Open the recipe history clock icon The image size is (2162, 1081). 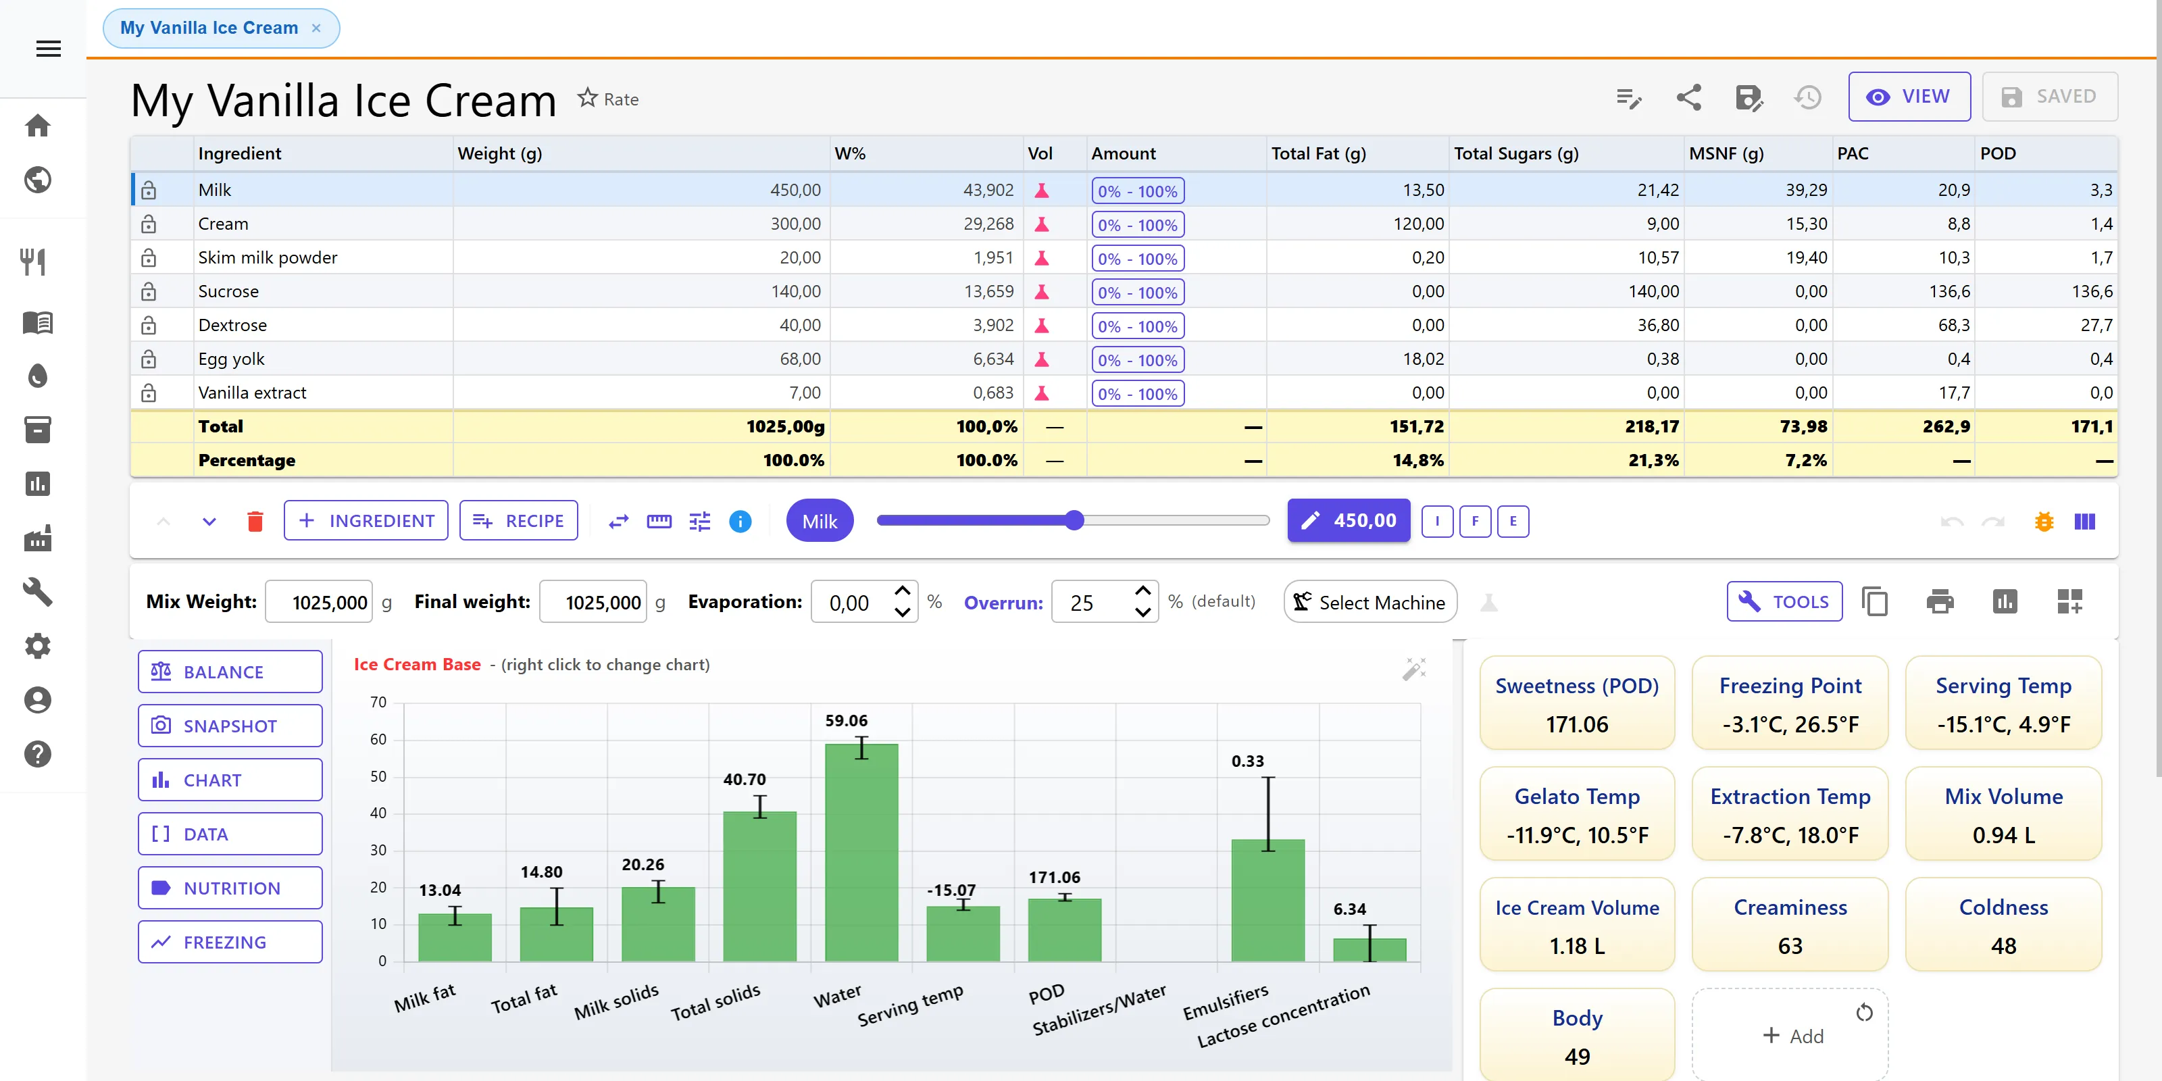(1808, 97)
